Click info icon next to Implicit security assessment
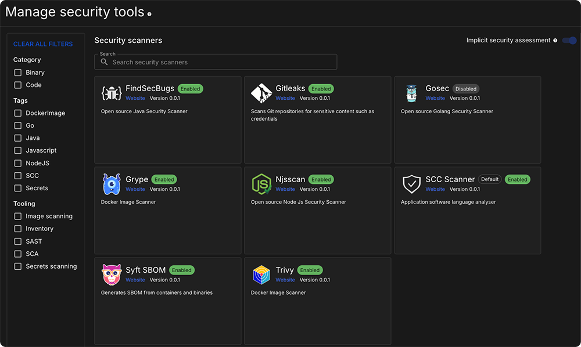The height and width of the screenshot is (347, 581). click(x=555, y=40)
